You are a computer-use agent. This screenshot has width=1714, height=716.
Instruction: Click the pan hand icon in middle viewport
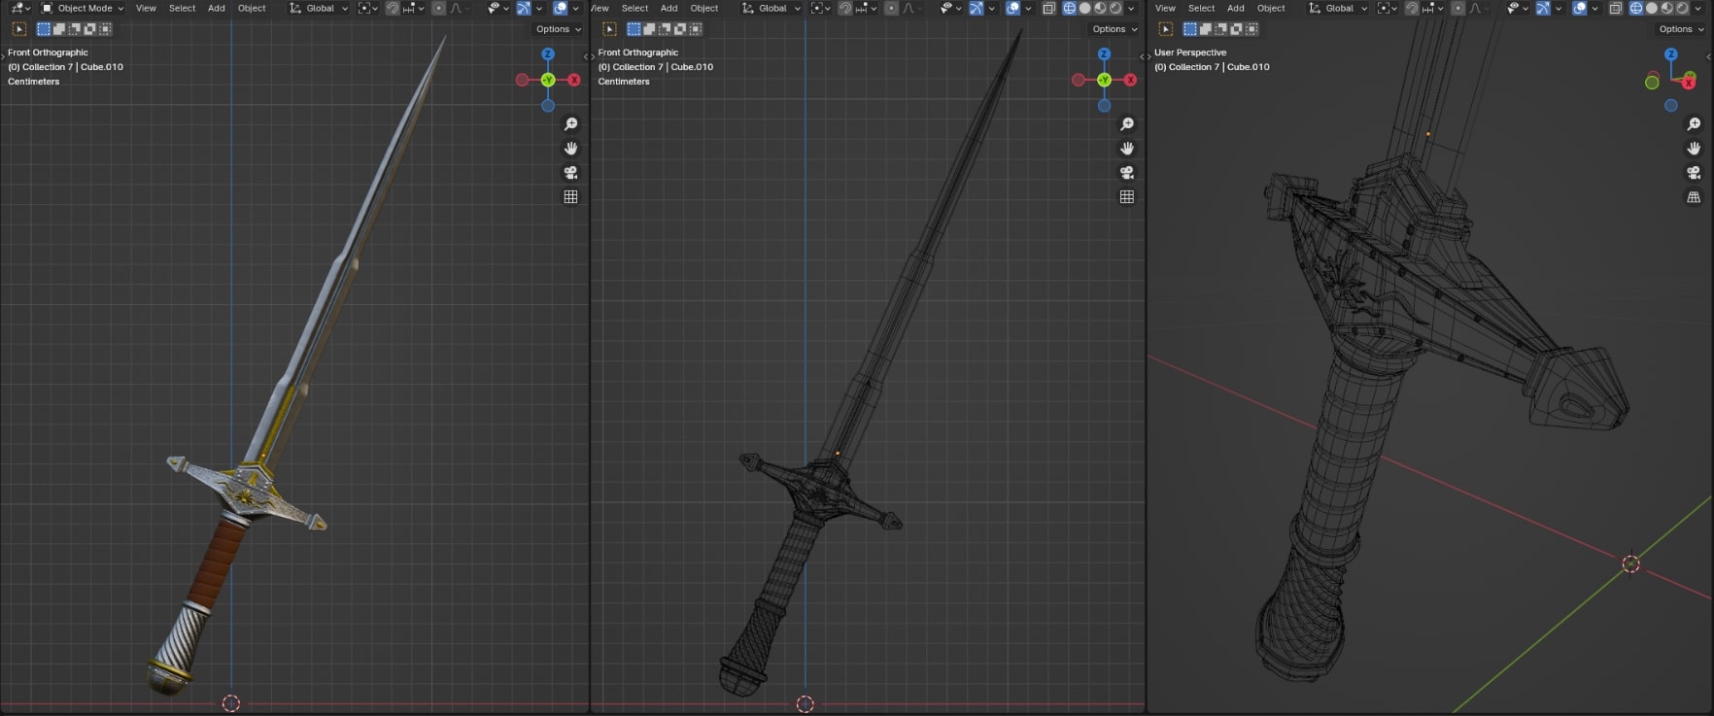pos(1127,149)
